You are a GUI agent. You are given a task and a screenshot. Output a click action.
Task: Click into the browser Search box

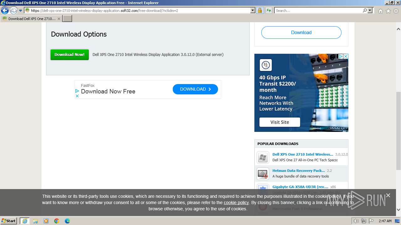(x=318, y=10)
